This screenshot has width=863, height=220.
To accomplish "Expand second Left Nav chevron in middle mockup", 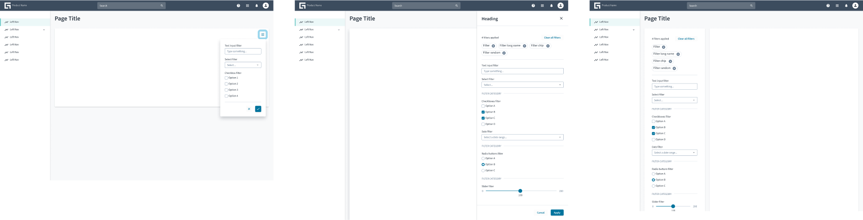I will 339,30.
